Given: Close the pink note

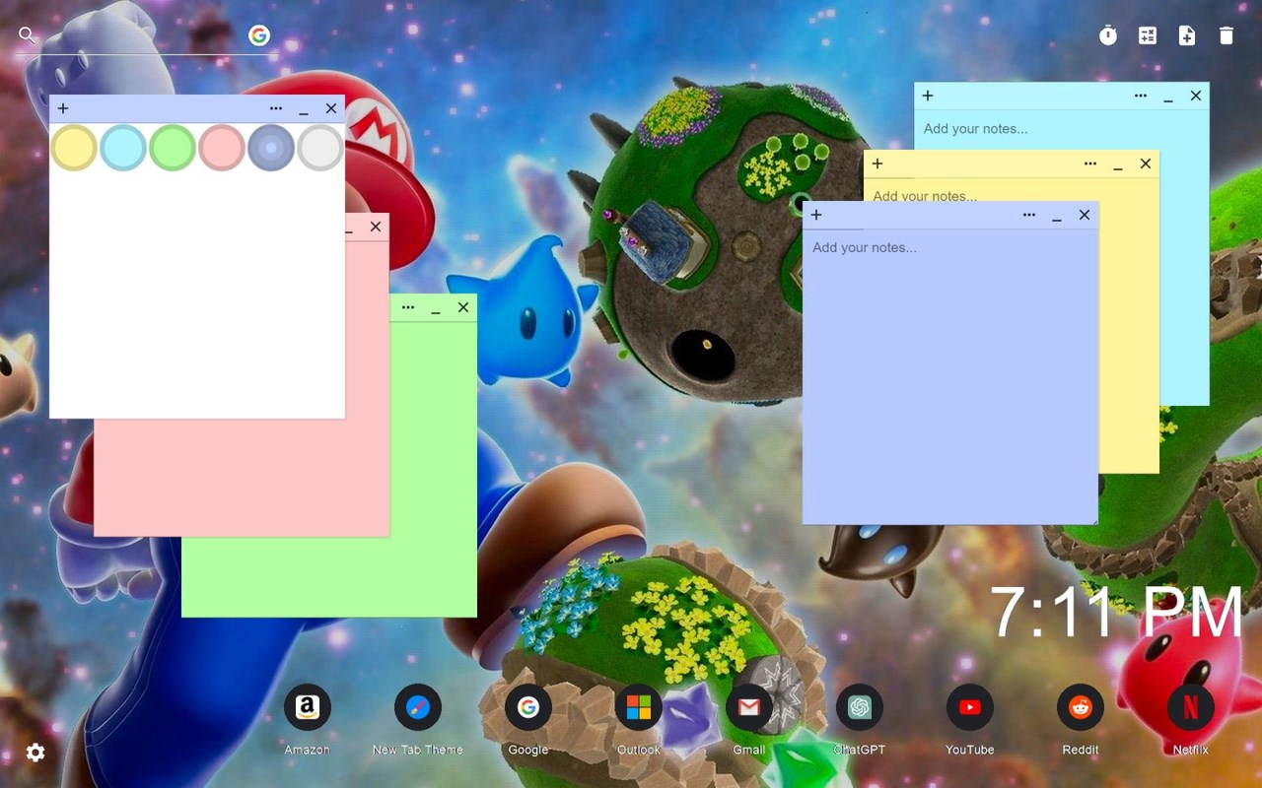Looking at the screenshot, I should coord(376,227).
